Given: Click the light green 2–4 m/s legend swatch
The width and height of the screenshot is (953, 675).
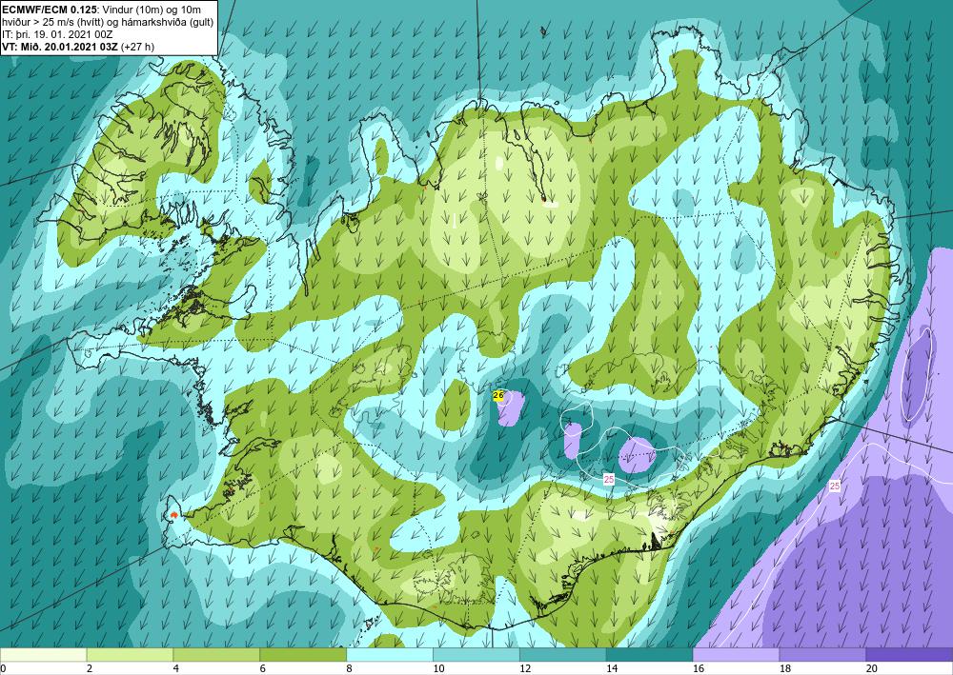Looking at the screenshot, I should (130, 654).
